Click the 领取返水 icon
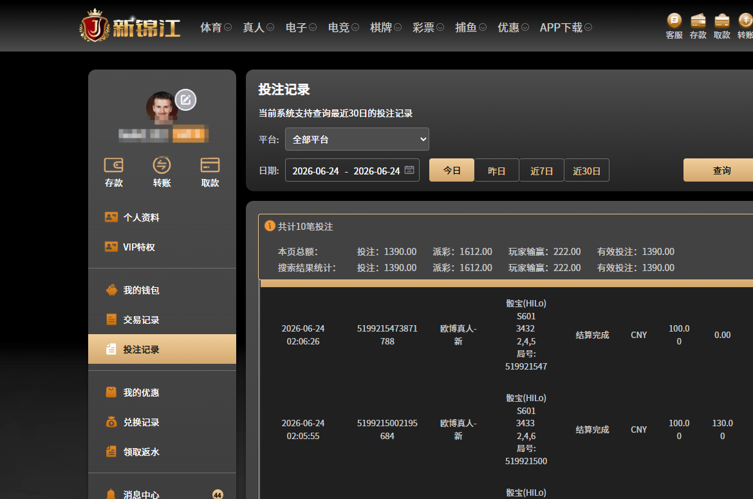This screenshot has height=499, width=753. (x=111, y=452)
